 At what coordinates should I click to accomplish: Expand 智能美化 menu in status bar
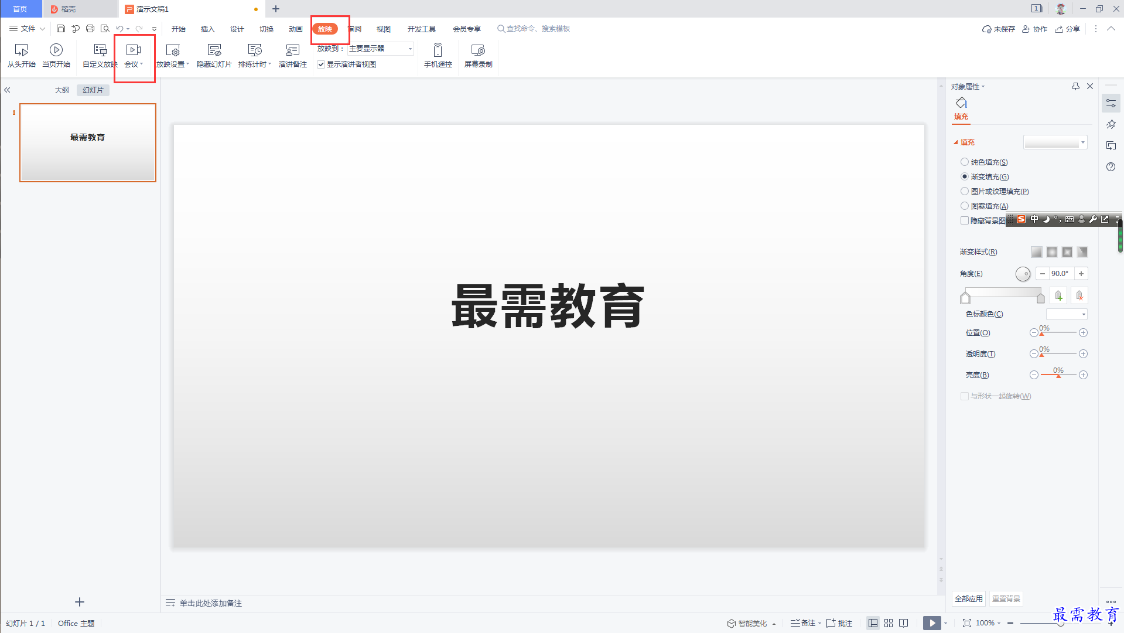click(x=752, y=623)
